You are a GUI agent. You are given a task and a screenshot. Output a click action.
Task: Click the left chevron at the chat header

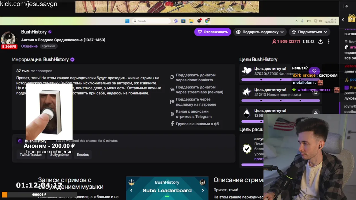(343, 20)
